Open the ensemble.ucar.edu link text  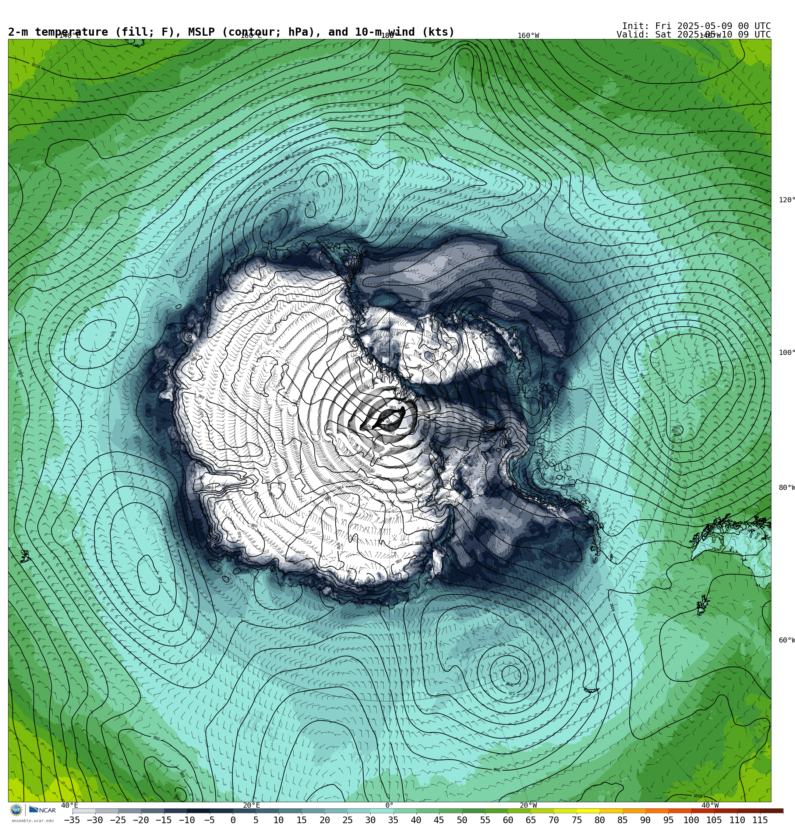click(x=32, y=821)
